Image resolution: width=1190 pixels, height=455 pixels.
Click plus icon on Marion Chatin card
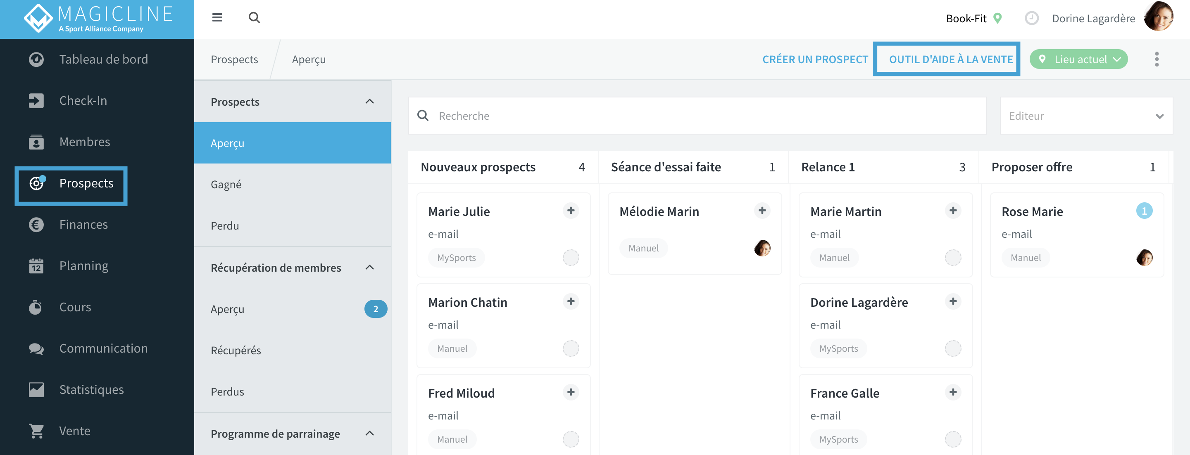tap(571, 301)
